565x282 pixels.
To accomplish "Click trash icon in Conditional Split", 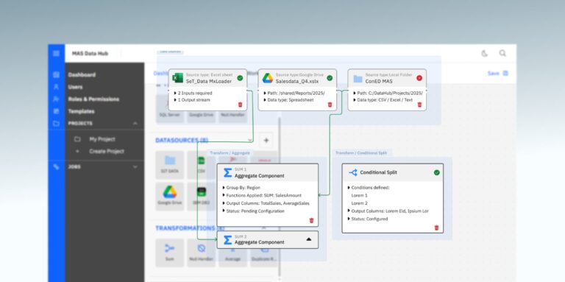I will coord(437,228).
